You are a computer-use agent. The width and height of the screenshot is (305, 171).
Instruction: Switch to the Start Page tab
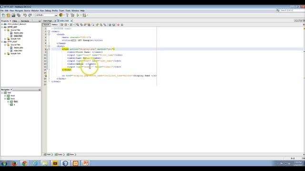tap(48, 21)
